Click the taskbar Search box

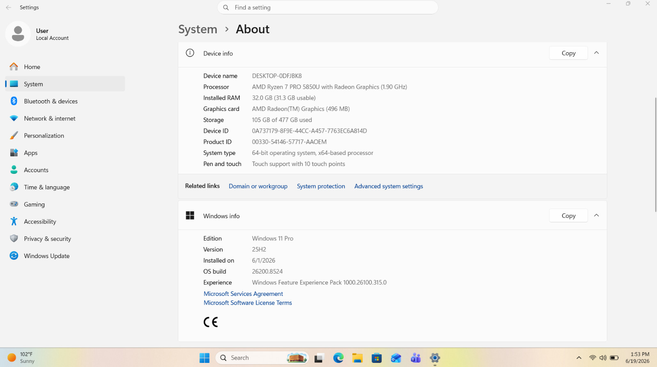pos(262,358)
